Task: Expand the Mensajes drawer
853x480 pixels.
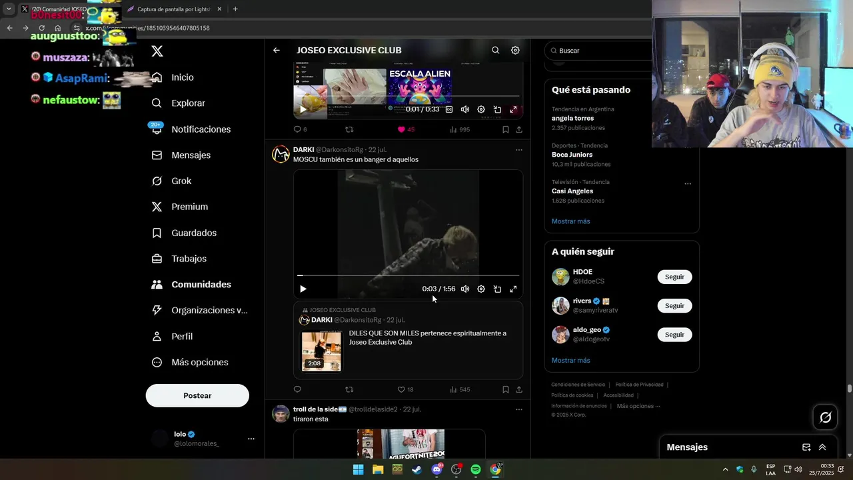Action: (822, 447)
